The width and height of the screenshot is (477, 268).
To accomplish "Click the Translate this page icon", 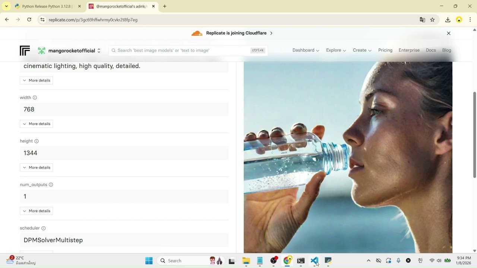I will coord(422,20).
